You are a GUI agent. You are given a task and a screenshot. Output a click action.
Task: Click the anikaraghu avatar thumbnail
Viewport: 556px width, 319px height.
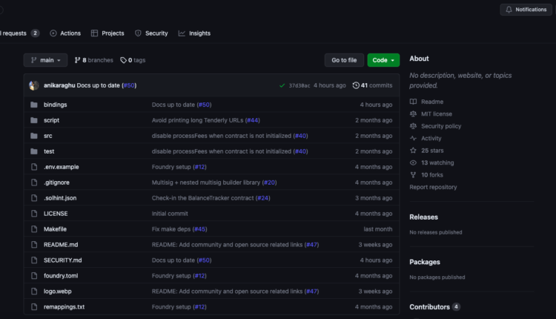click(34, 85)
